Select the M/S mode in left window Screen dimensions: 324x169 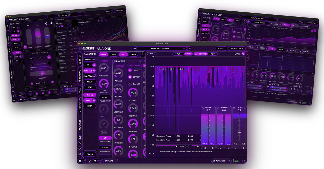pos(31,58)
